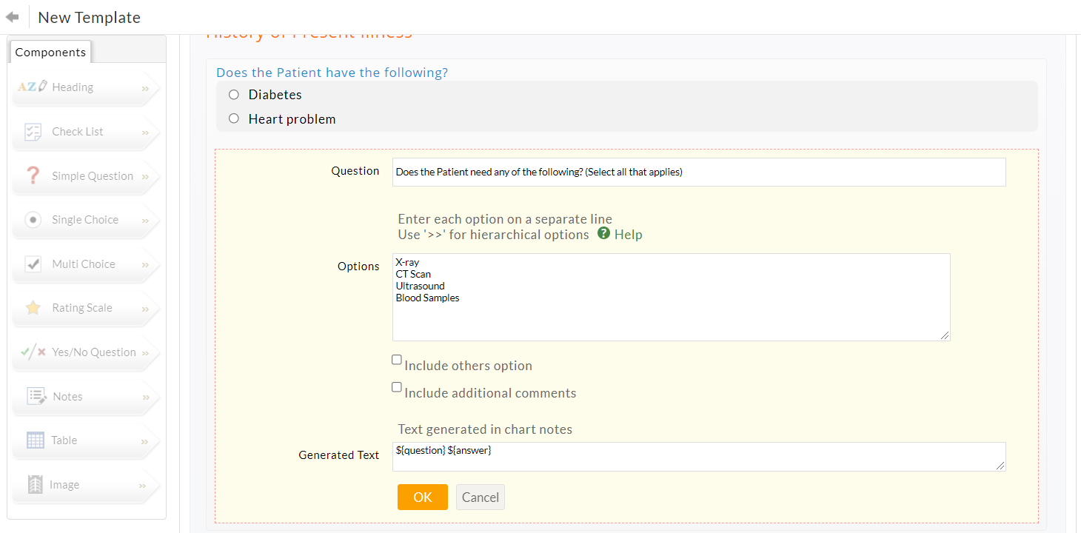
Task: Click the Simple Question red question mark icon
Action: (33, 176)
